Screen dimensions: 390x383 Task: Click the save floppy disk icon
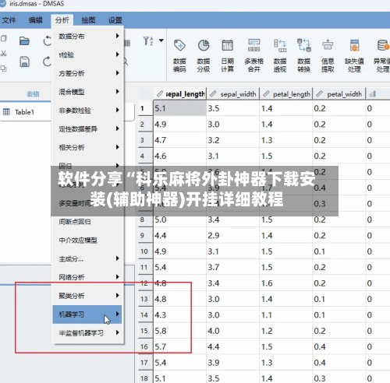pos(24,61)
